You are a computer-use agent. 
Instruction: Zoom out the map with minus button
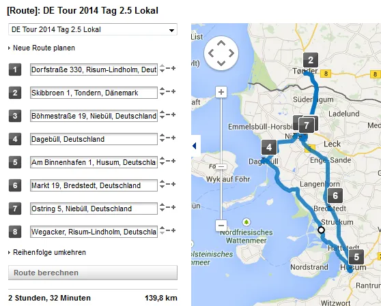point(221,226)
